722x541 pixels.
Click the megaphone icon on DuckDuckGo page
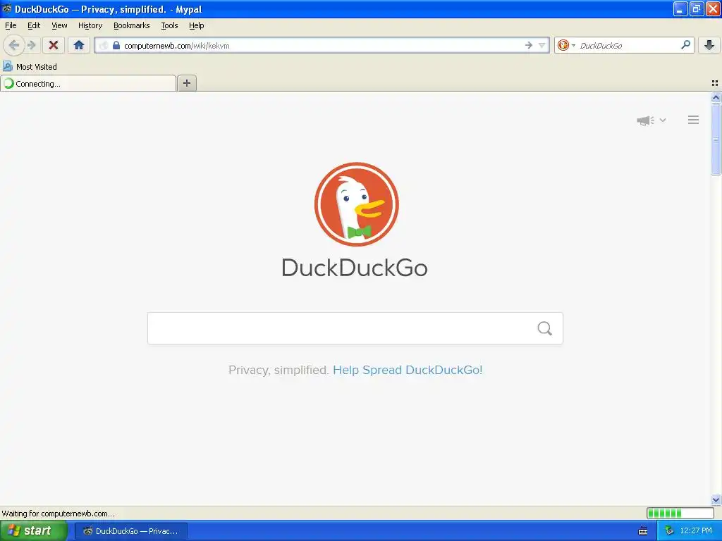point(646,120)
